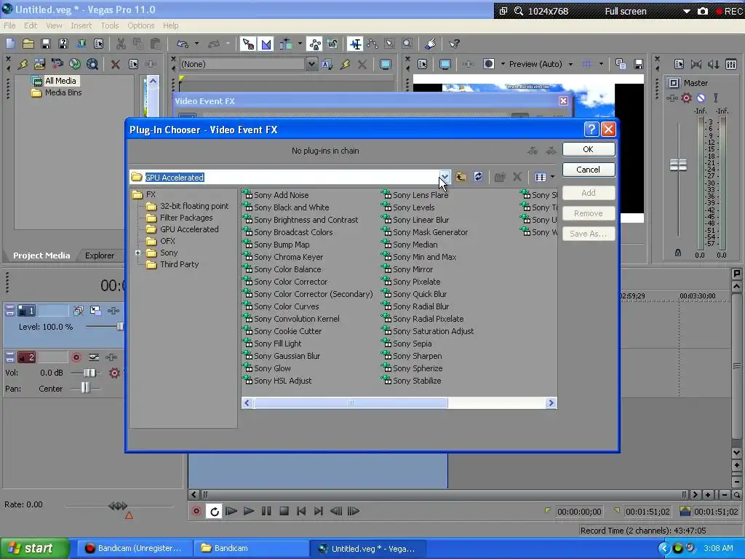
Task: Toggle Loop Playback in transport bar
Action: (x=214, y=512)
